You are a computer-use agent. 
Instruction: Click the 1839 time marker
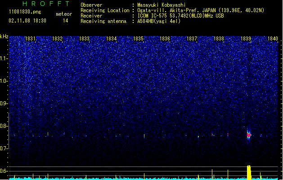click(x=246, y=38)
